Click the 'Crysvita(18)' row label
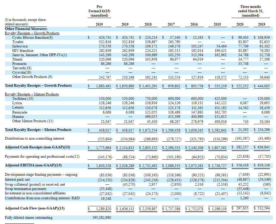276x224 pixels. 22,72
